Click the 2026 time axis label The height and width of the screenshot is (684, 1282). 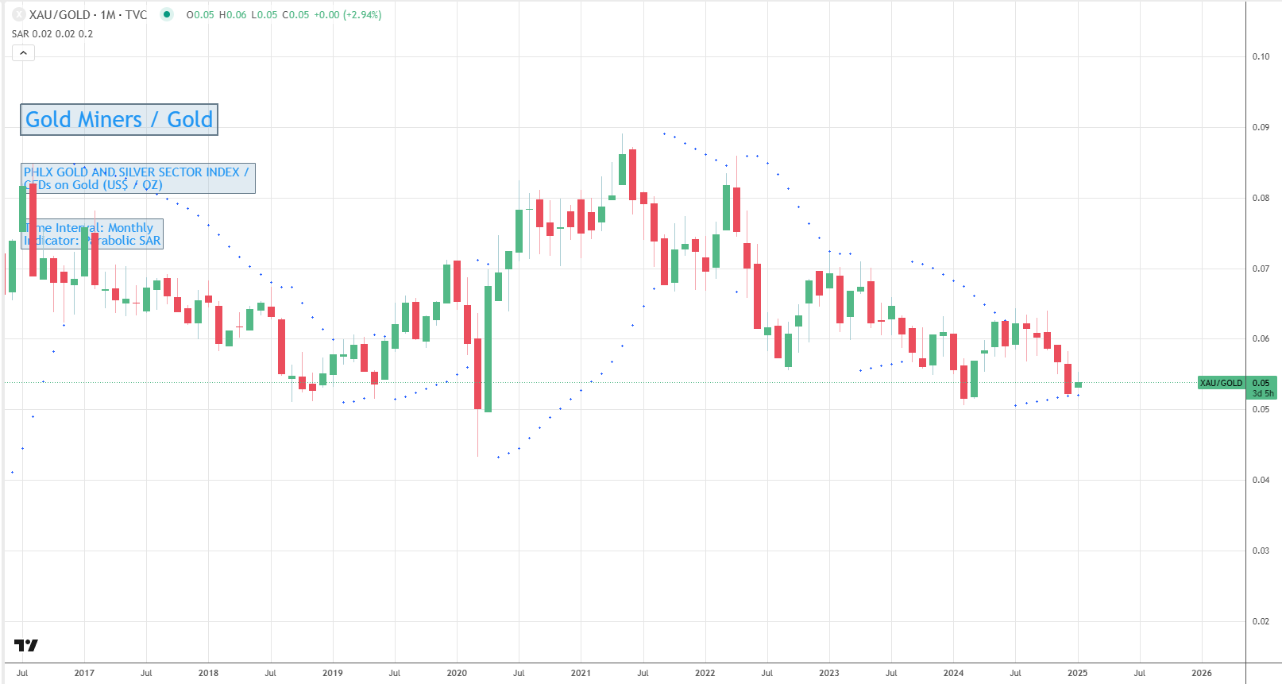(x=1202, y=673)
